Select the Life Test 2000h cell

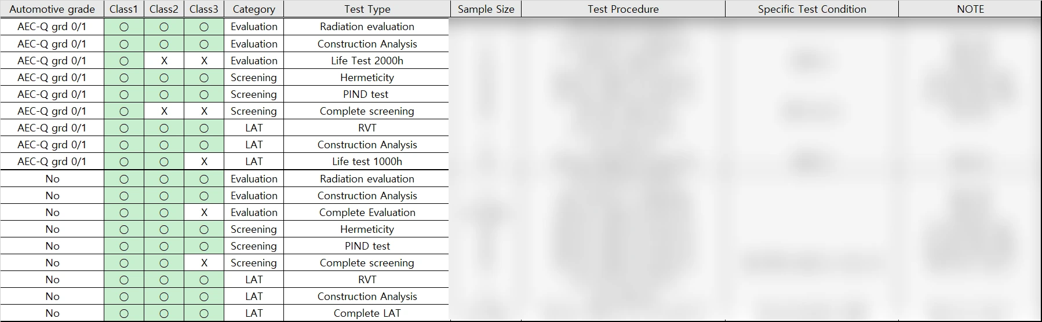click(x=367, y=61)
